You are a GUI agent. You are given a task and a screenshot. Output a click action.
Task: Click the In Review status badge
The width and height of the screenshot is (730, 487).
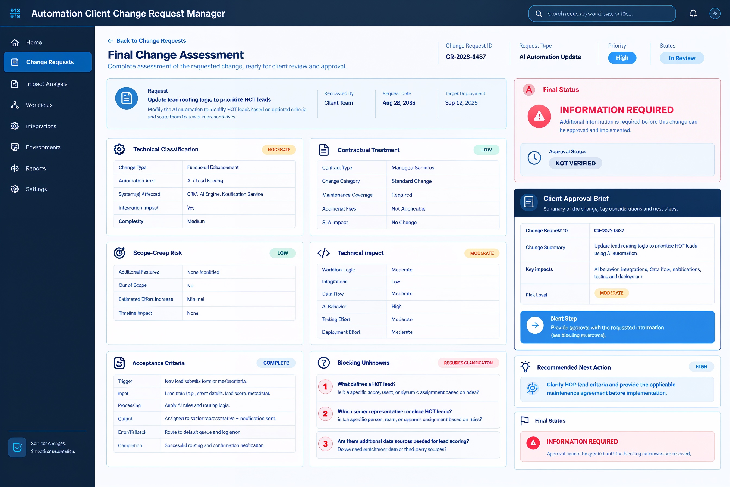point(682,58)
